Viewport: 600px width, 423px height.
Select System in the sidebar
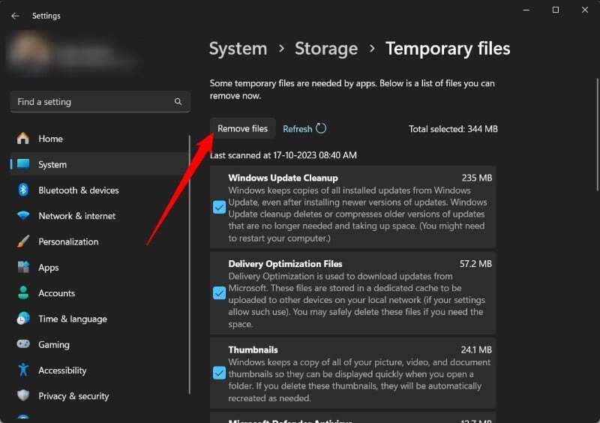click(x=100, y=164)
